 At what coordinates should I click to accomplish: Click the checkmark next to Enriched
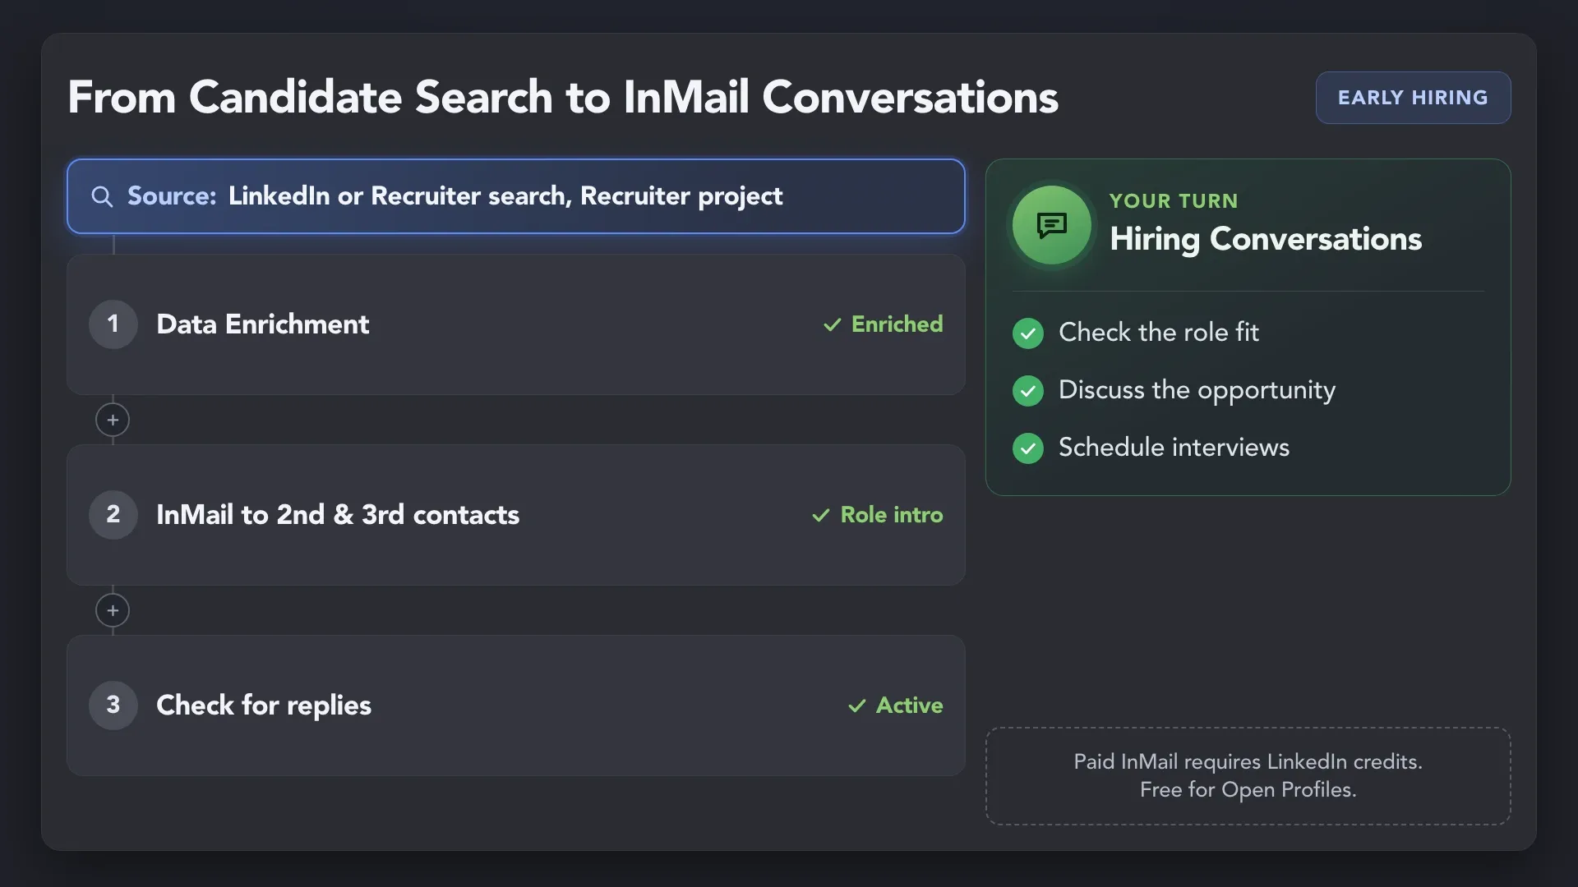[833, 325]
